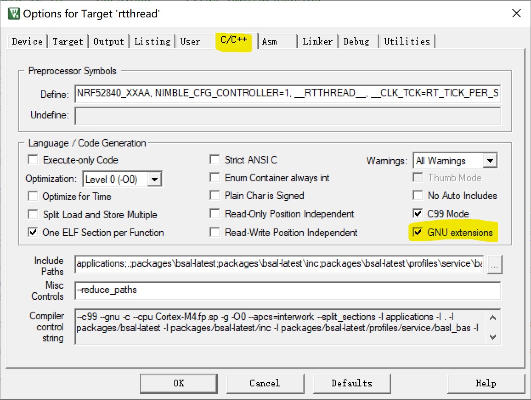Screen dimensions: 531x400
Task: Open the Optimization level dropdown
Action: point(154,179)
